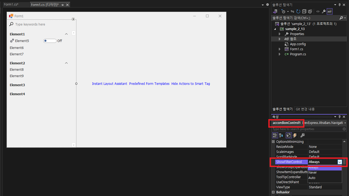Click the Element5 gear icon
This screenshot has height=196, width=349.
[x=12, y=41]
